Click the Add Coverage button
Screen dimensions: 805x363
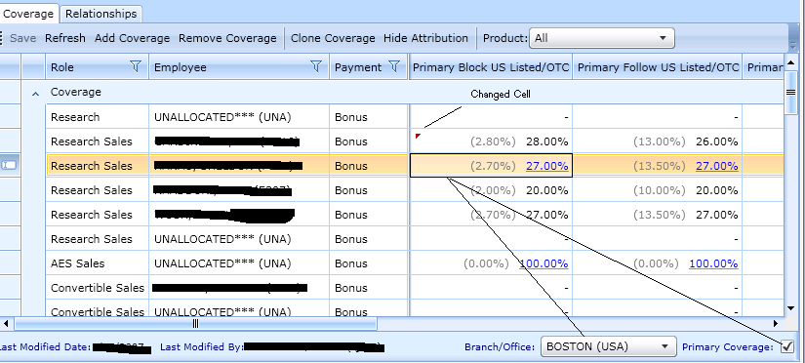click(x=132, y=38)
